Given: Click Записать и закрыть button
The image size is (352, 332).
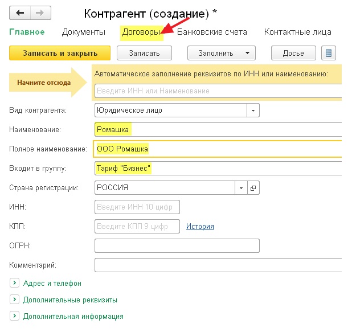Looking at the screenshot, I should coord(60,53).
